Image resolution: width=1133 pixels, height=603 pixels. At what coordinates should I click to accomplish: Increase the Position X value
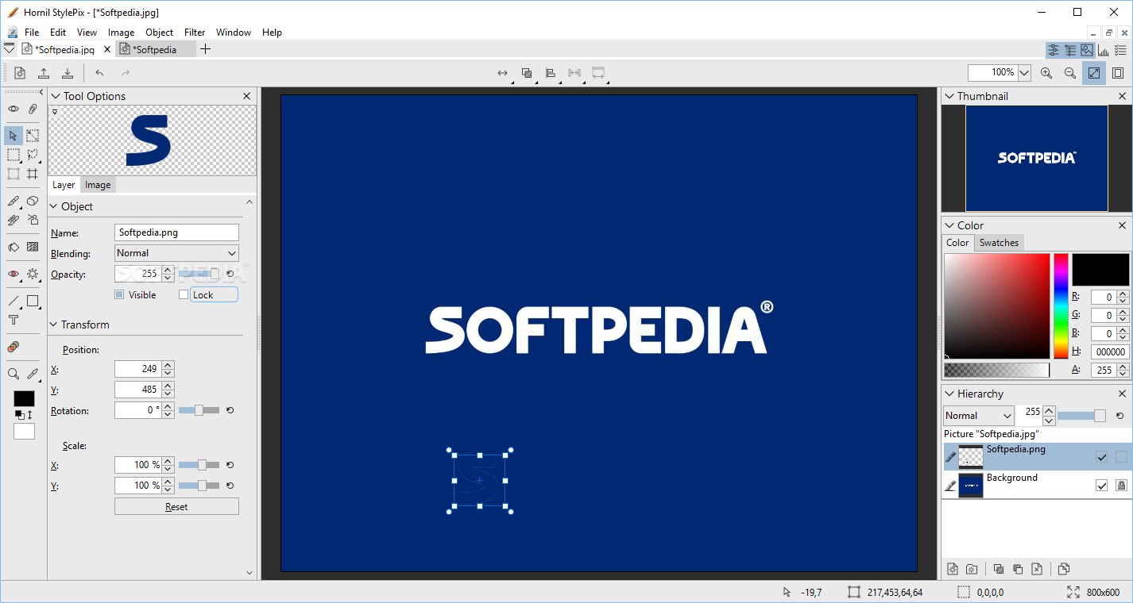168,365
